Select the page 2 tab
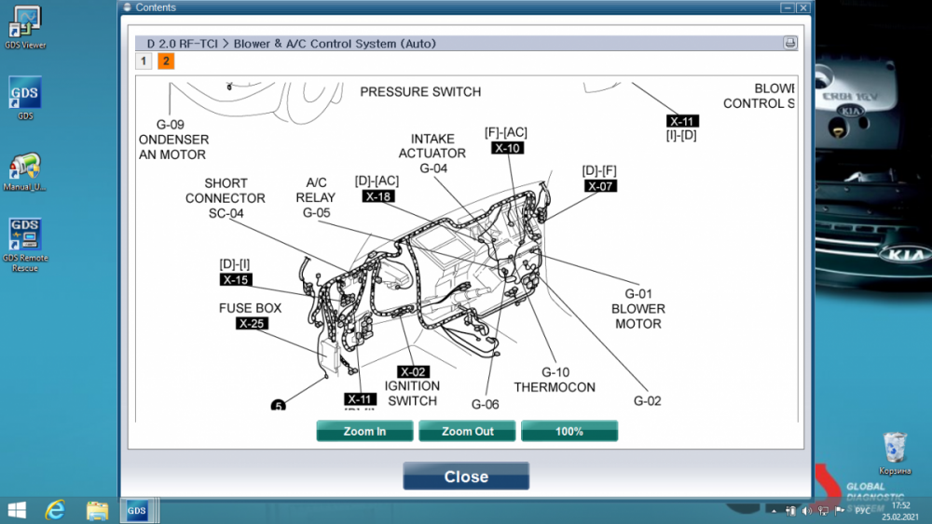This screenshot has width=932, height=524. (166, 61)
